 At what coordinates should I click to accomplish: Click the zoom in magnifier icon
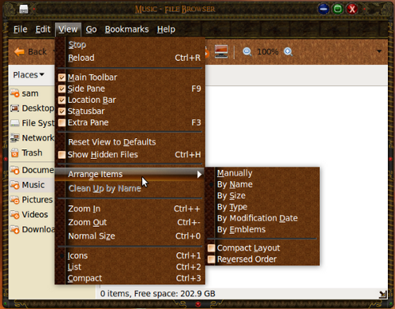tap(288, 51)
